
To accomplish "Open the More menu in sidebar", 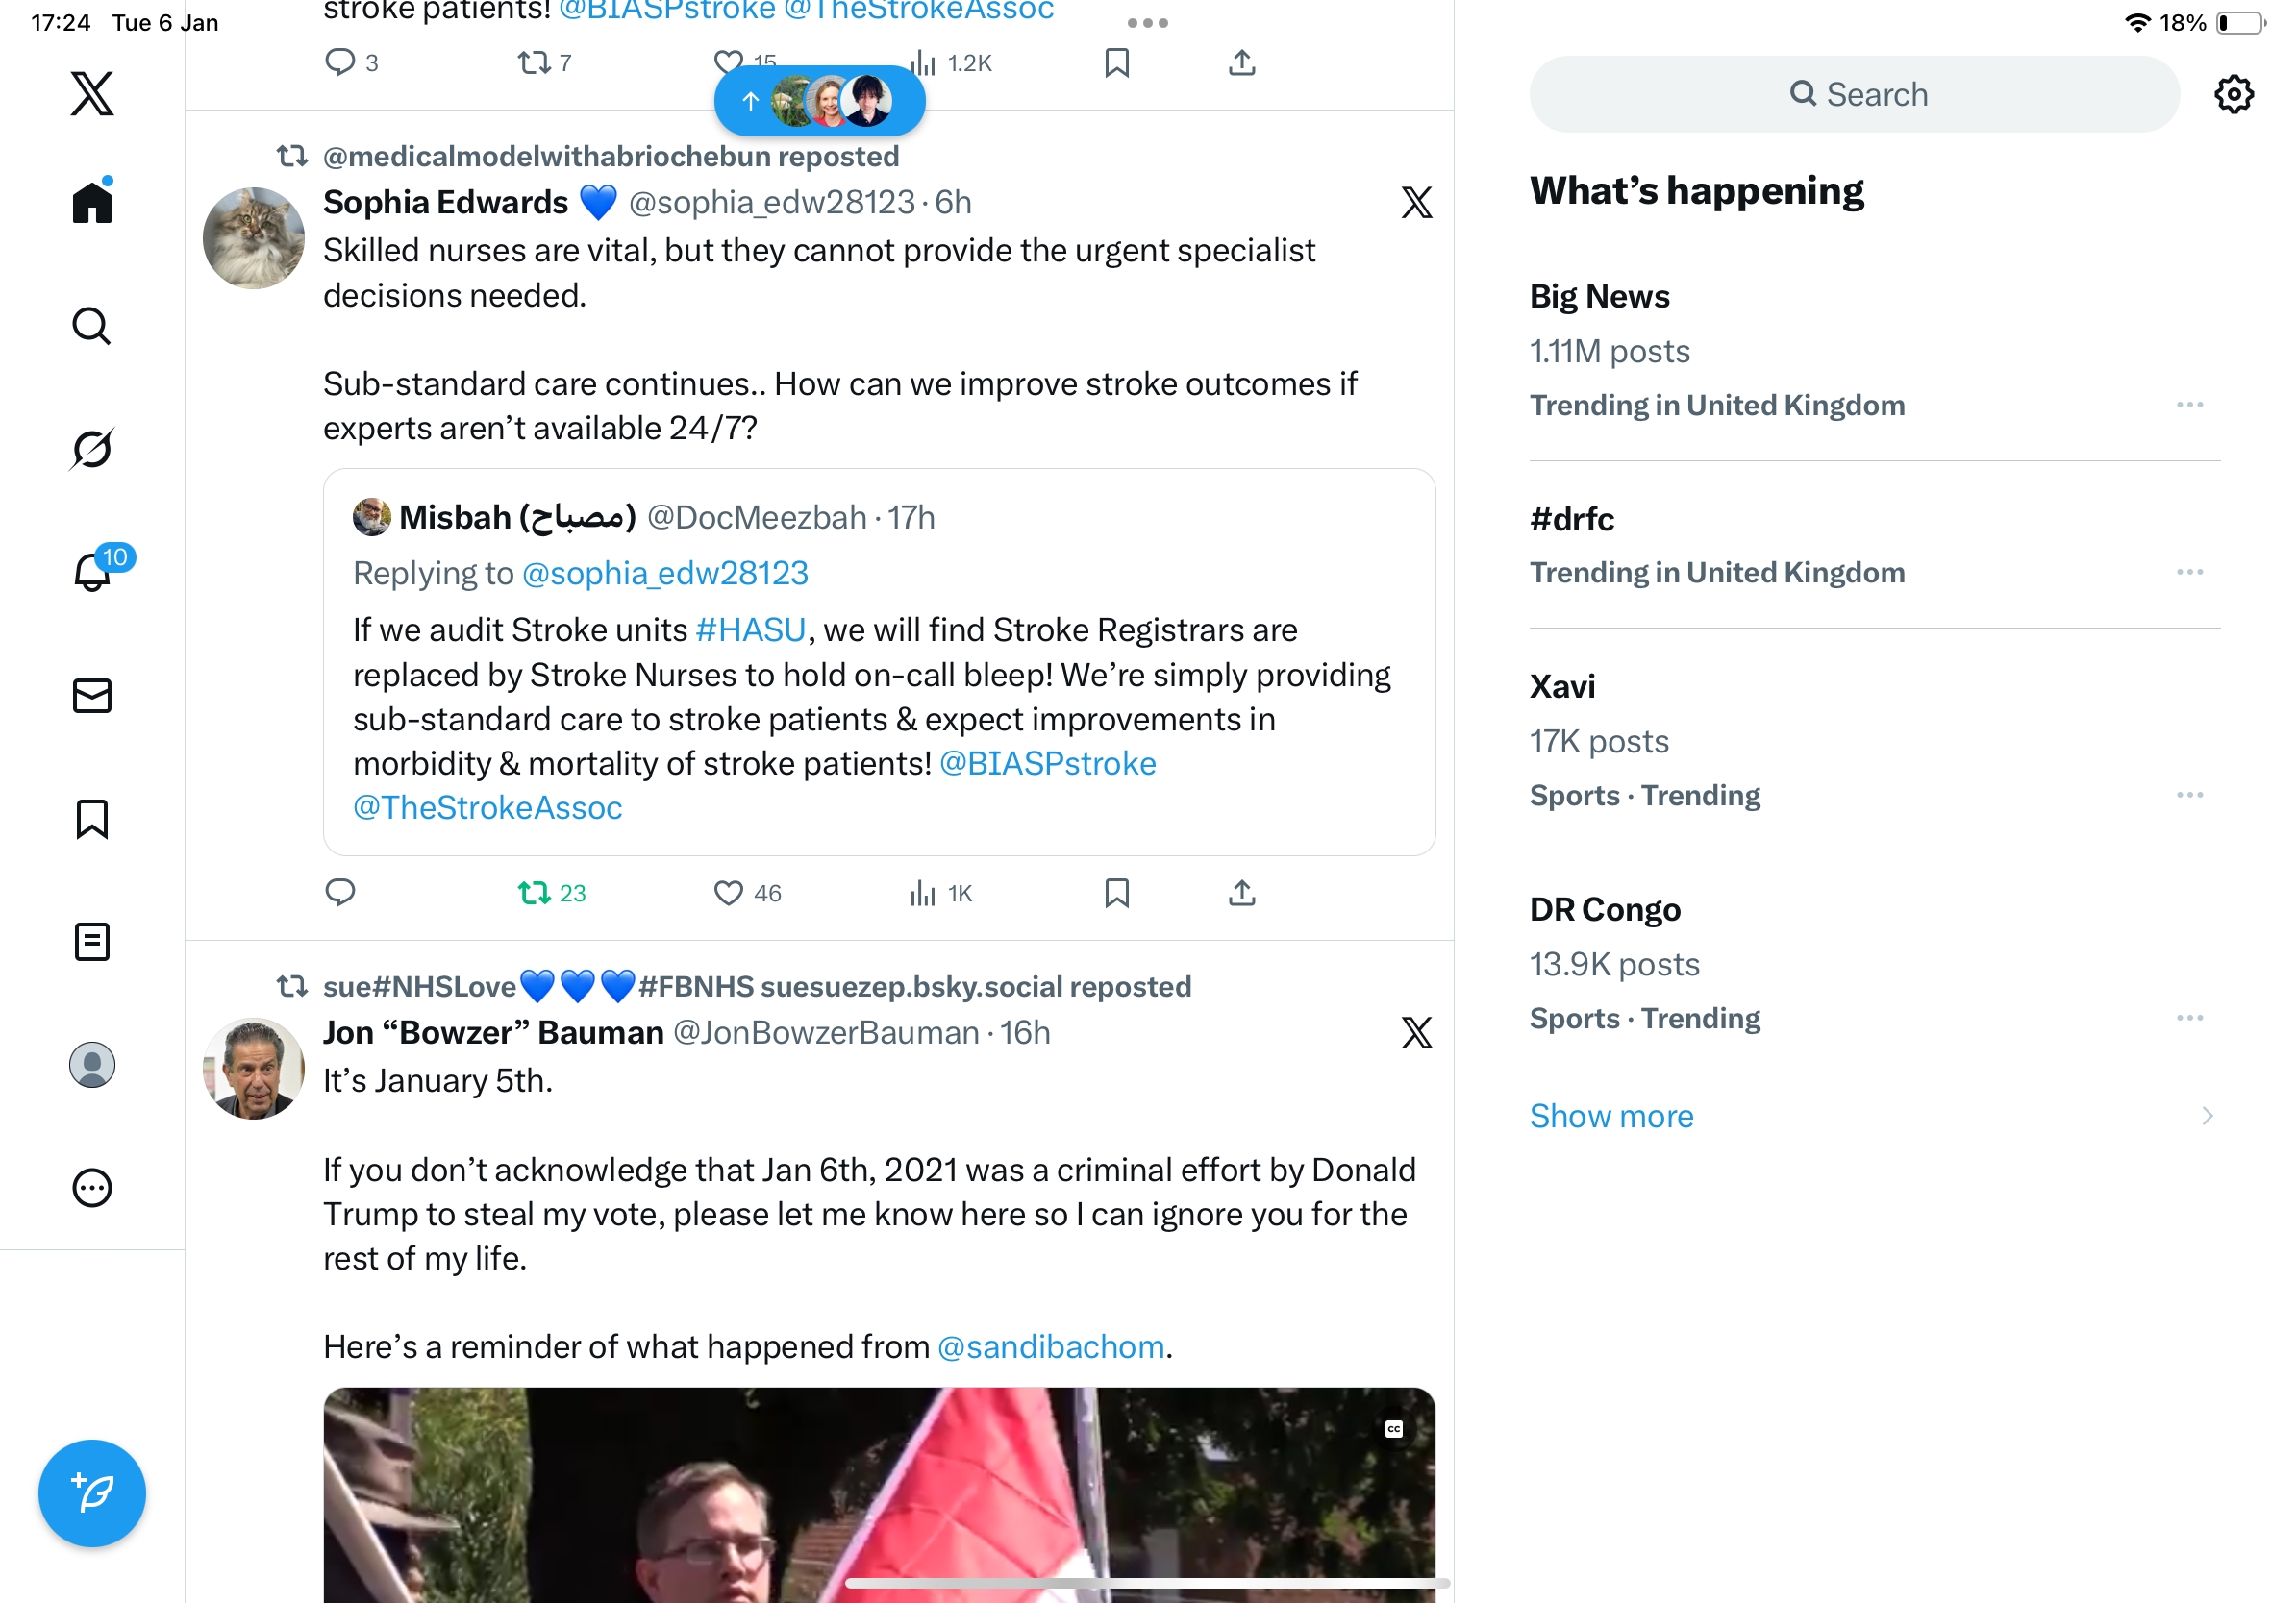I will (92, 1187).
